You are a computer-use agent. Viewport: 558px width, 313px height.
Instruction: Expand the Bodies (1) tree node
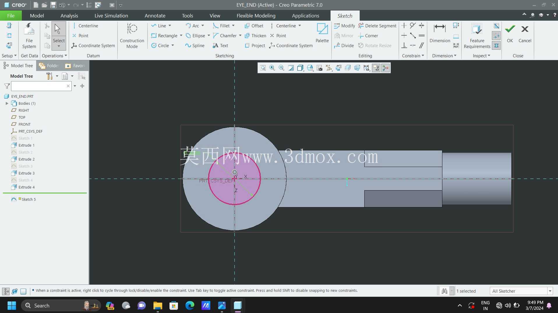7,103
